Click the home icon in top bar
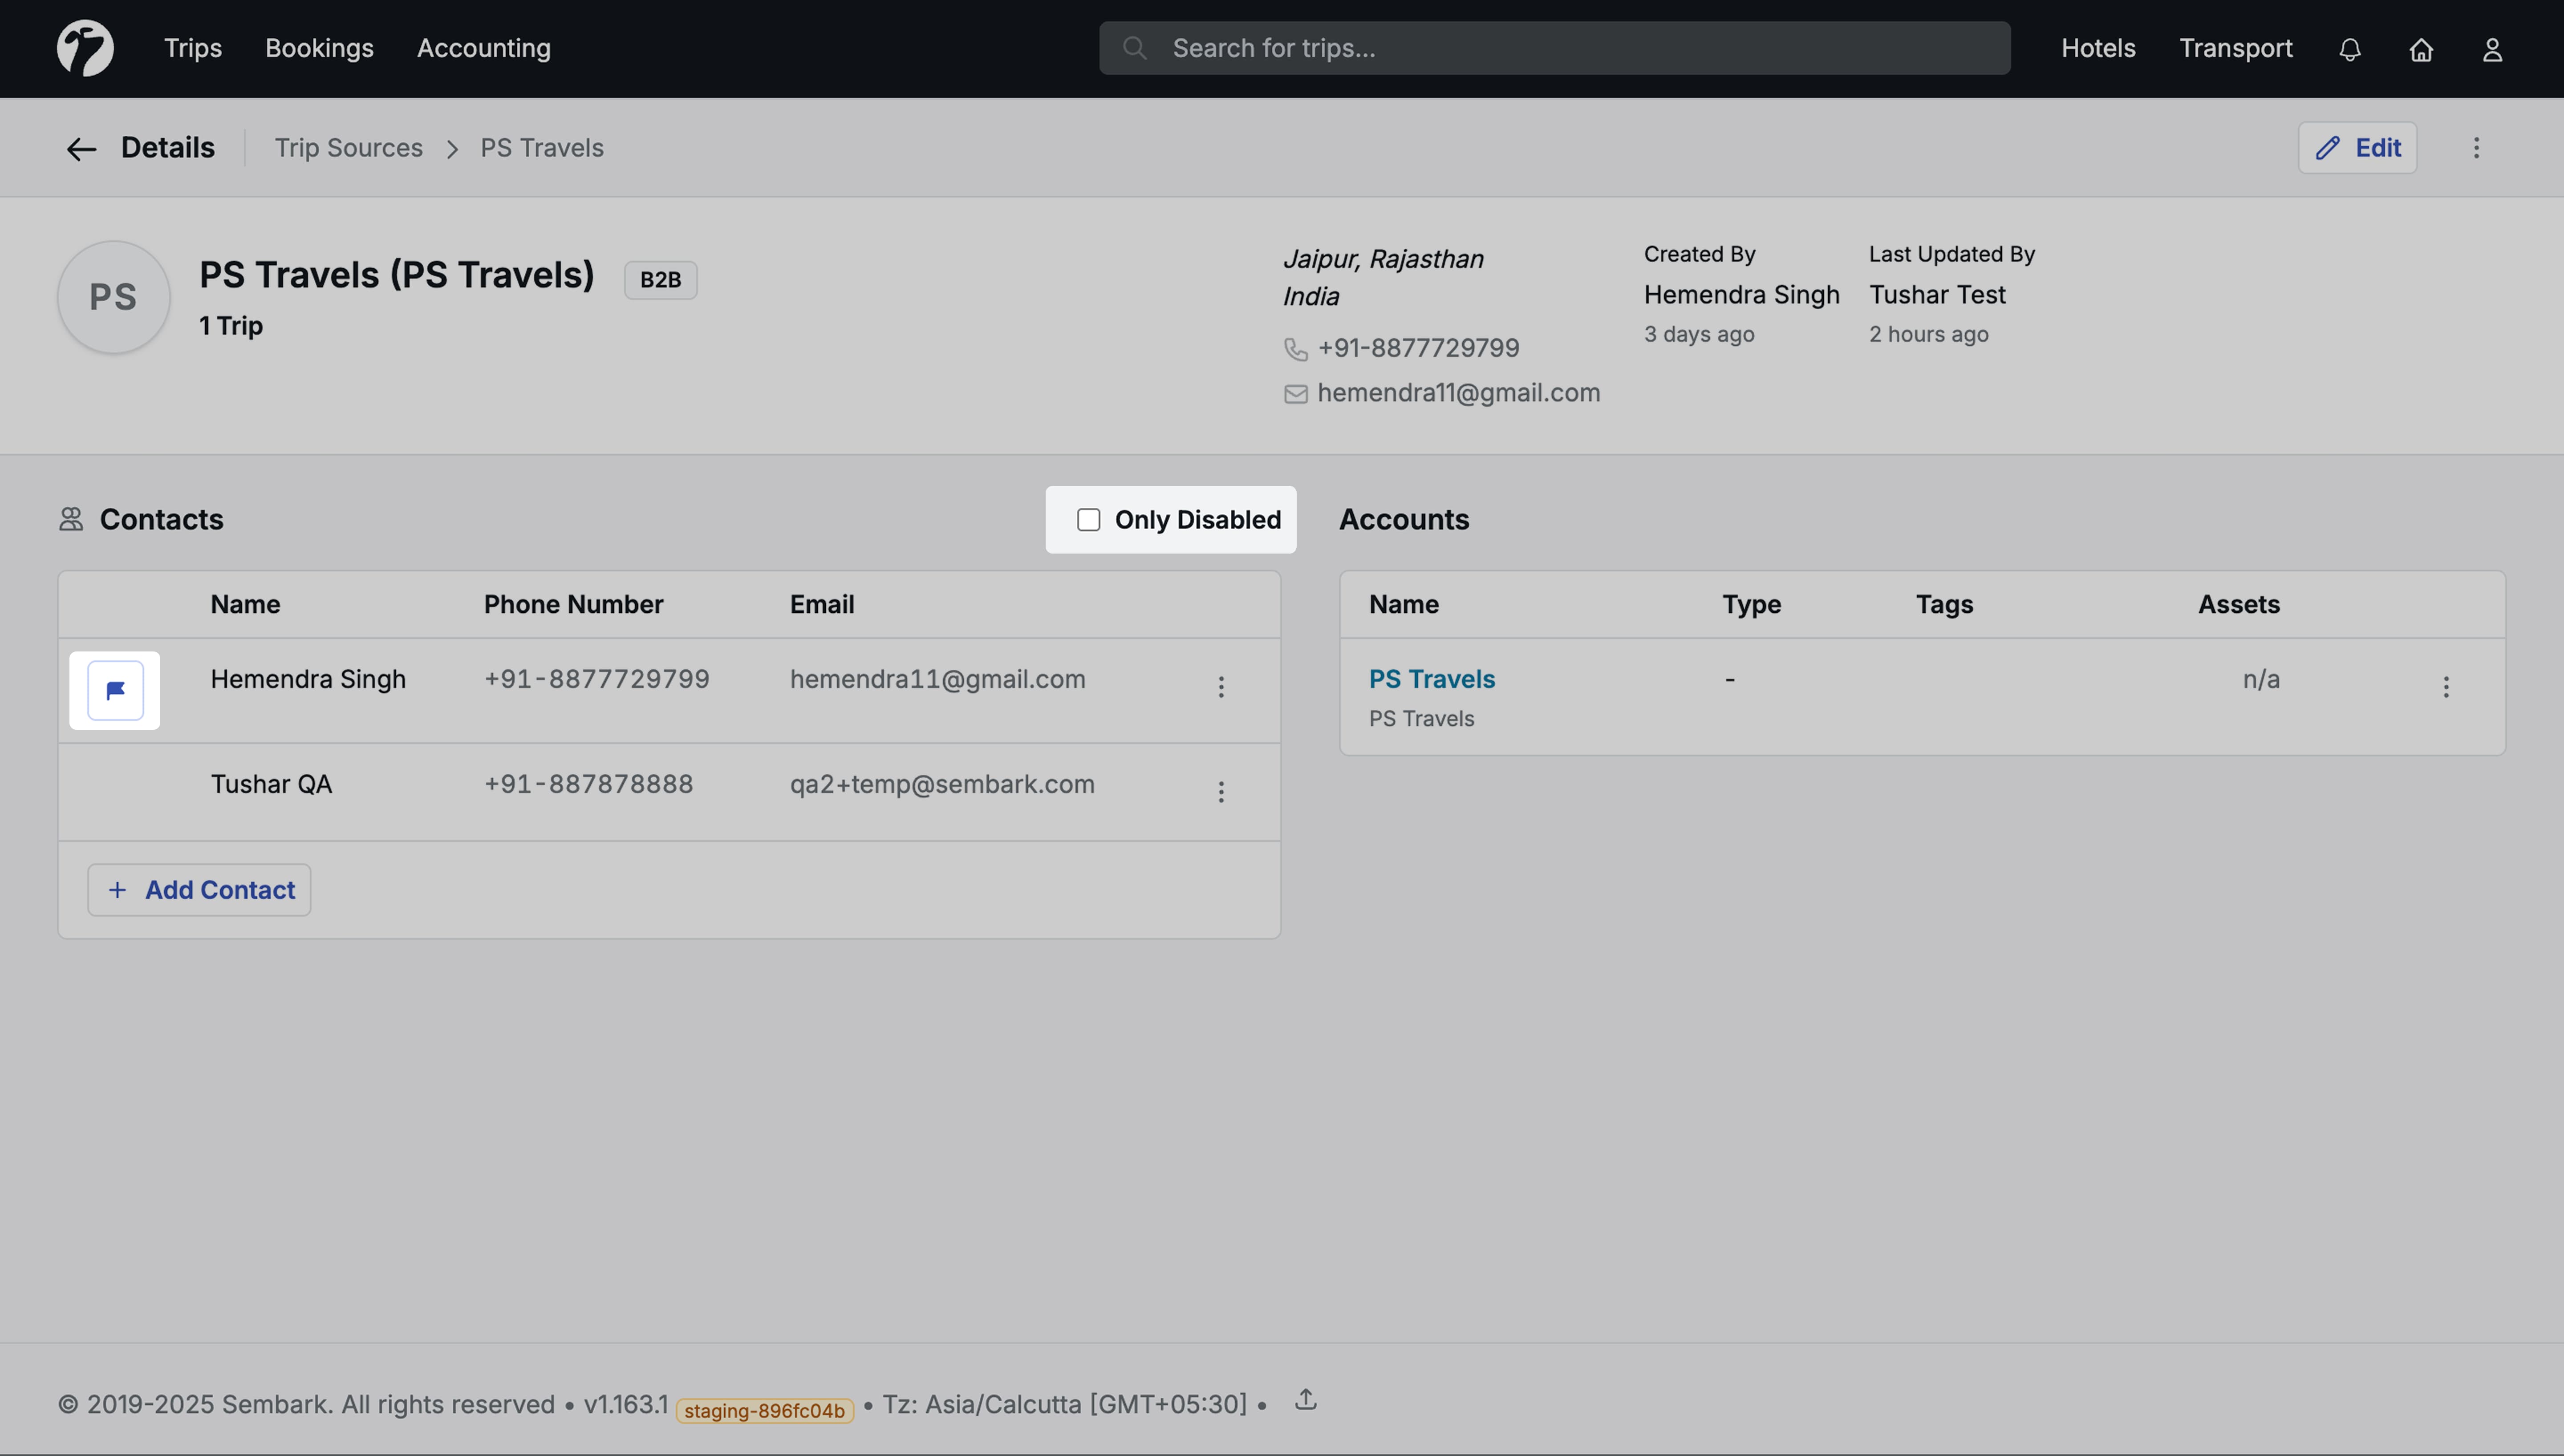 coord(2421,48)
